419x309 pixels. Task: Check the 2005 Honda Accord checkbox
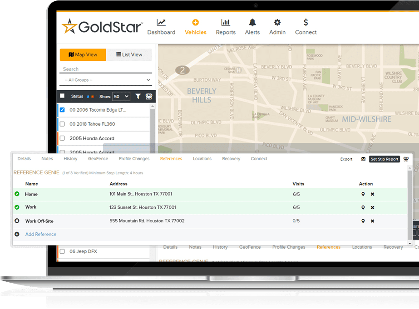(x=62, y=138)
